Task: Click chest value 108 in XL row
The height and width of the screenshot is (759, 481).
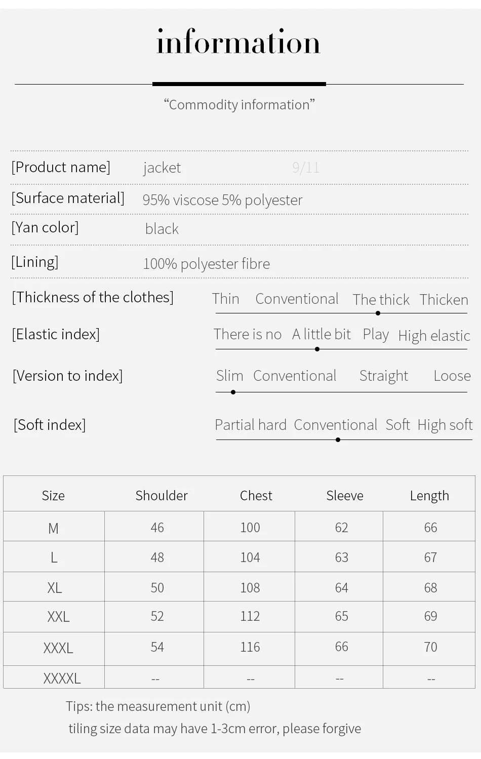Action: [x=250, y=588]
